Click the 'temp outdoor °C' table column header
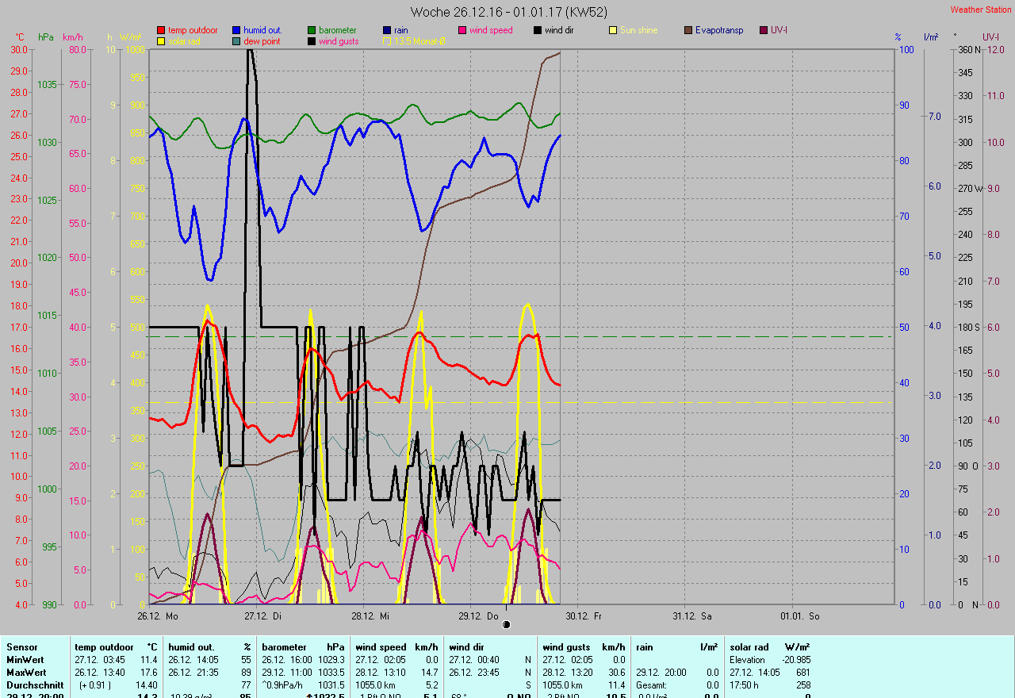Screen dimensions: 1015x698 117,647
